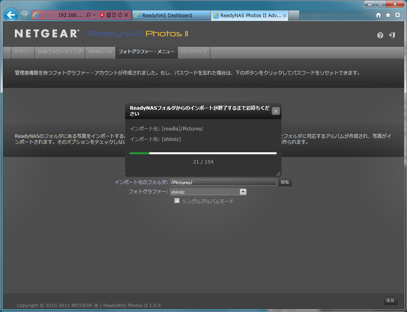This screenshot has height=312, width=407.
Task: Open the browser tools gear icon
Action: 398,15
